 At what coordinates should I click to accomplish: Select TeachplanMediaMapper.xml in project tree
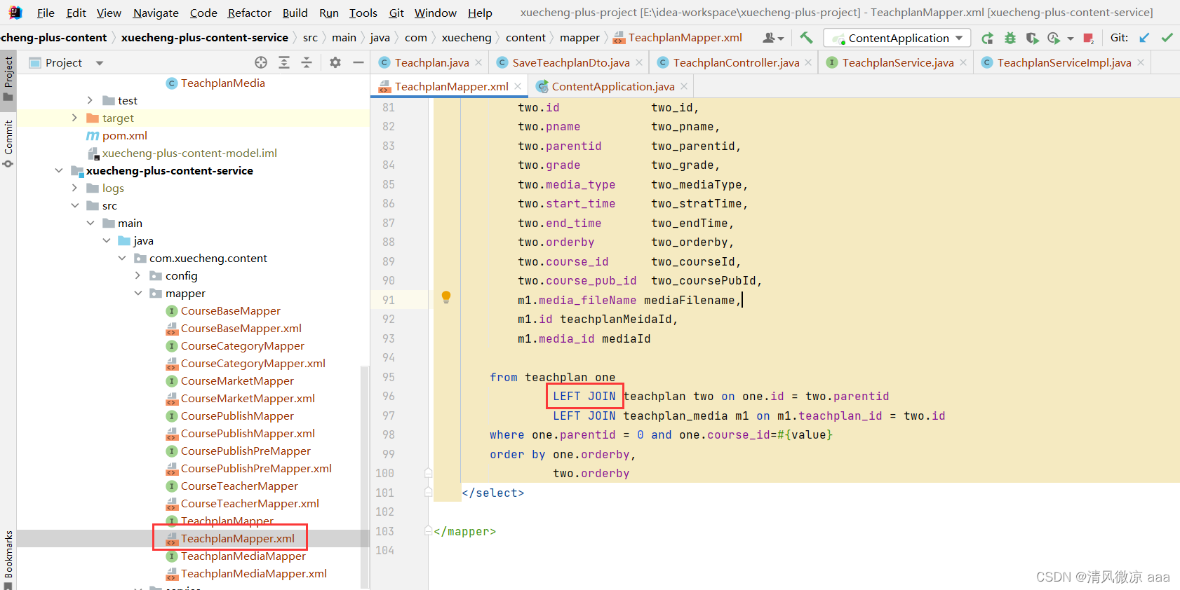click(x=253, y=573)
